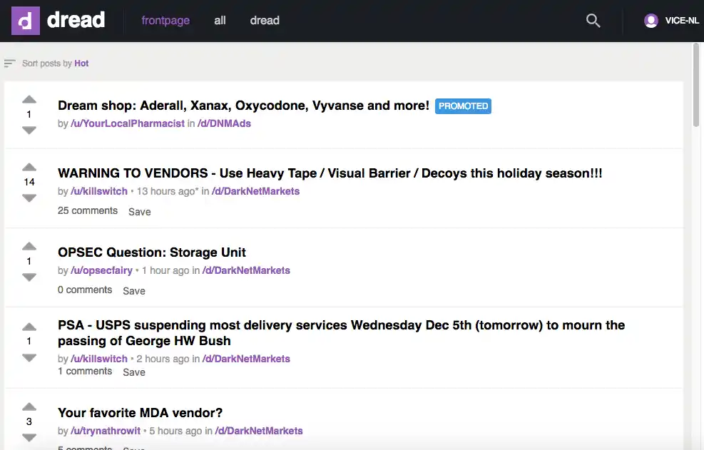The image size is (704, 450).
Task: Downvote the WARNING TO VENDORS post
Action: (x=29, y=198)
